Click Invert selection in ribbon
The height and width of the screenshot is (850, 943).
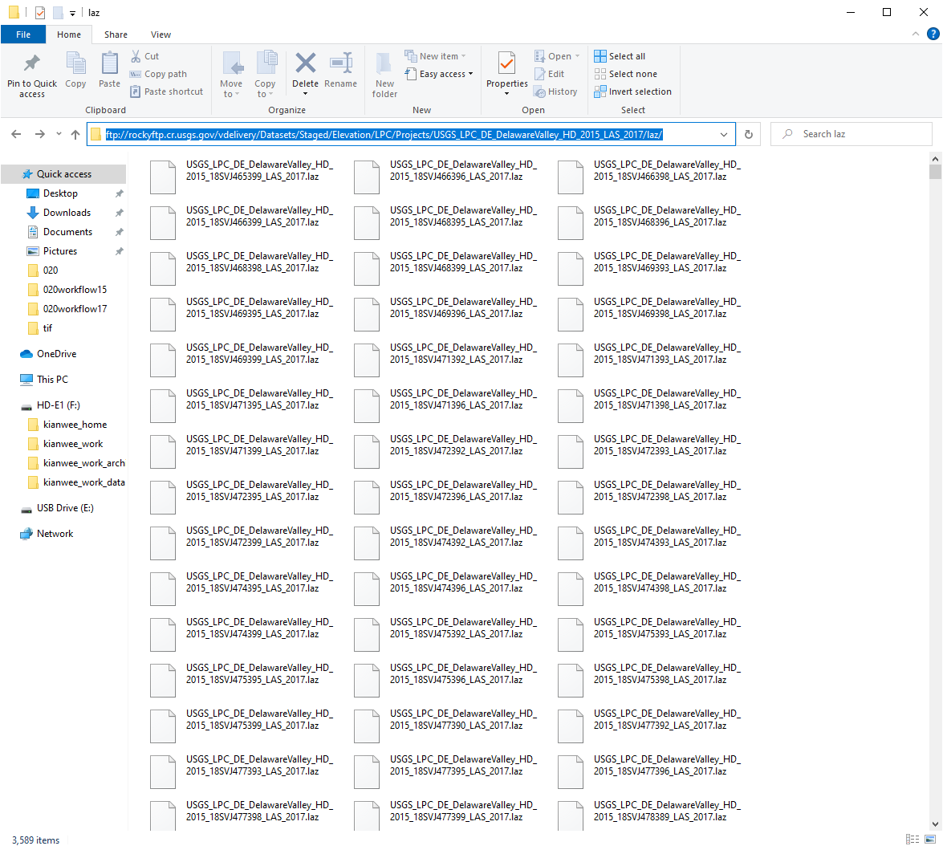(x=632, y=92)
